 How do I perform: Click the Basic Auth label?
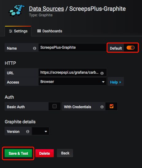pyautogui.click(x=16, y=107)
